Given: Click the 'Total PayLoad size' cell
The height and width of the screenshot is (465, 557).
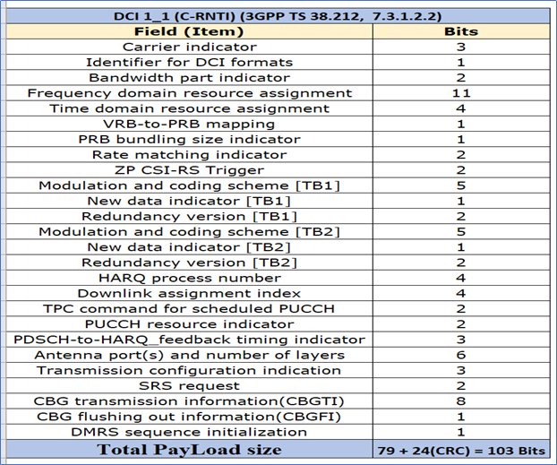Looking at the screenshot, I should (x=189, y=450).
